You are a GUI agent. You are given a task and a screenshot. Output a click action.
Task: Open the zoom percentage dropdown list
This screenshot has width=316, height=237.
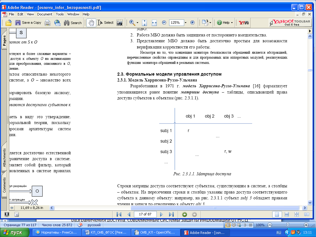185,23
